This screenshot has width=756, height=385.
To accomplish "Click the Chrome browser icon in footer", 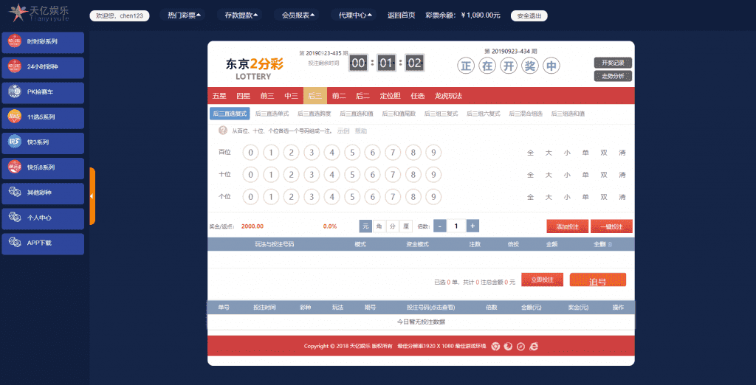I will [x=495, y=346].
